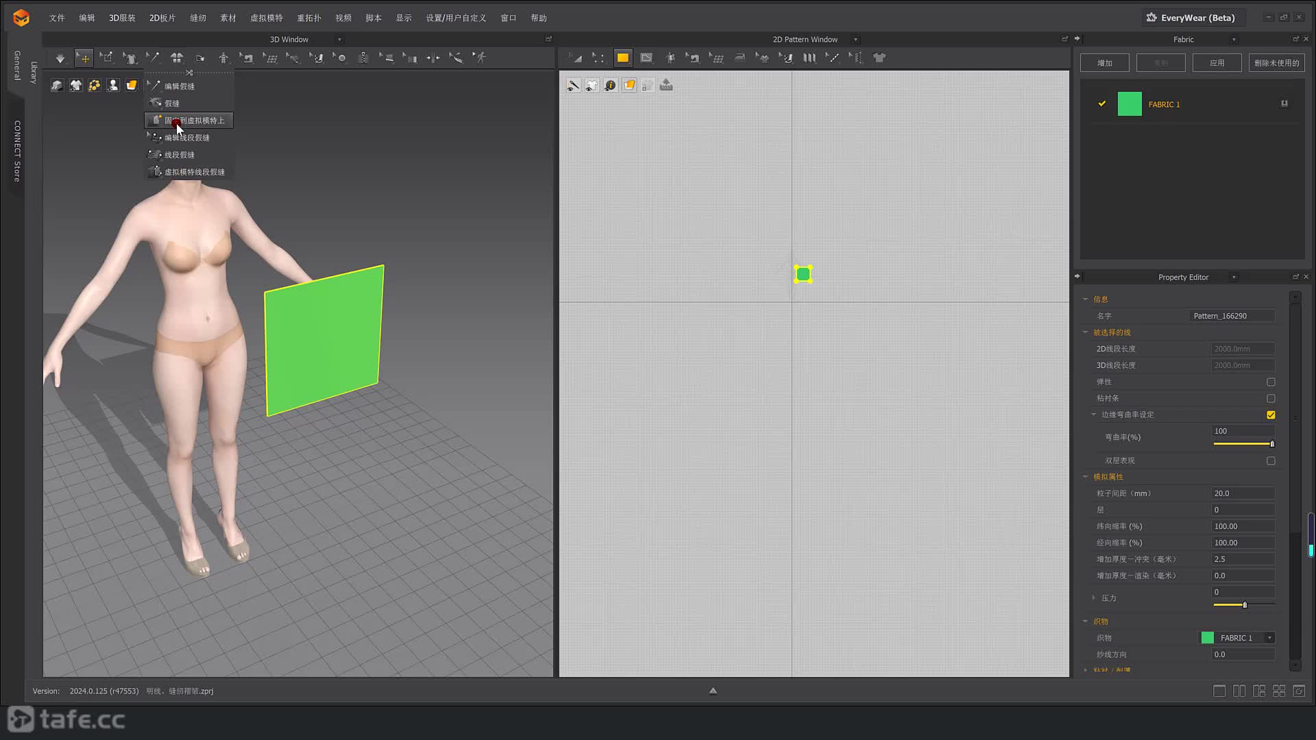Click the Simulate down-arrow icon in 3D toolbar
The height and width of the screenshot is (740, 1316).
pos(60,58)
